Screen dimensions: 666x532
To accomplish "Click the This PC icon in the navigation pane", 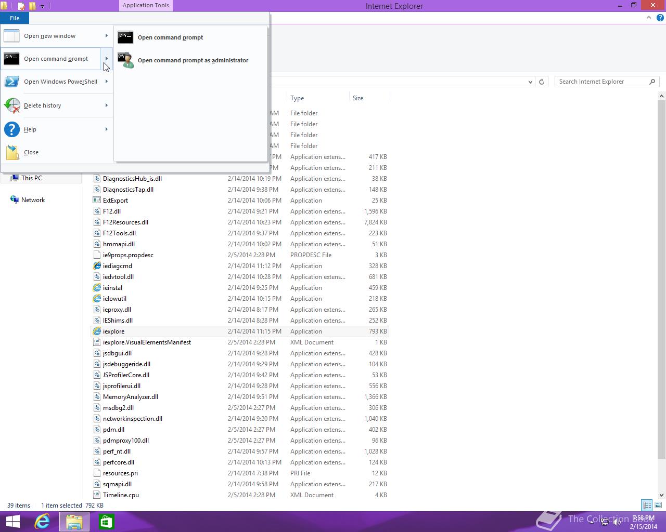I will click(15, 178).
